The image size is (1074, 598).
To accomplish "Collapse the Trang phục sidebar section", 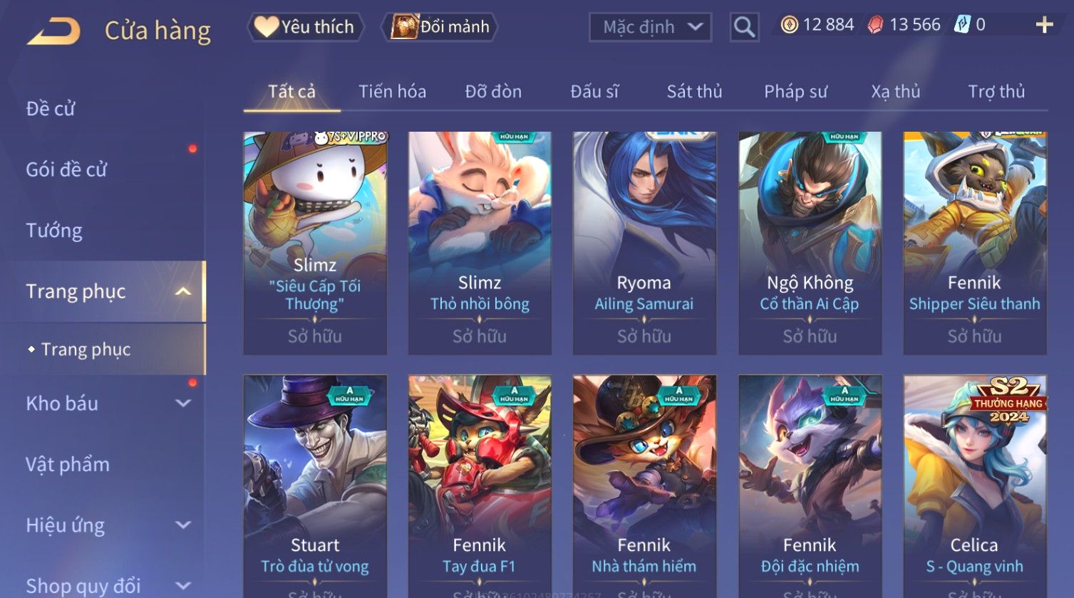I will [x=183, y=292].
